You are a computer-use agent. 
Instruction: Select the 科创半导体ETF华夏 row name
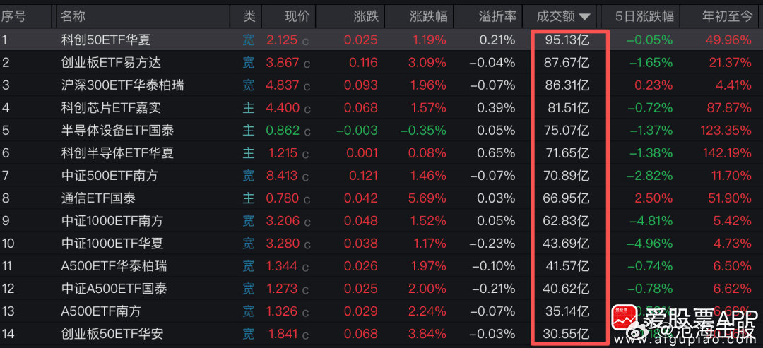click(117, 152)
